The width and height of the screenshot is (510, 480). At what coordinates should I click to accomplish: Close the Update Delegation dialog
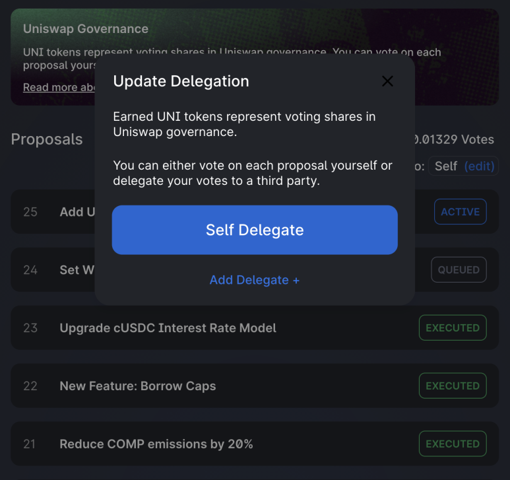(x=387, y=81)
